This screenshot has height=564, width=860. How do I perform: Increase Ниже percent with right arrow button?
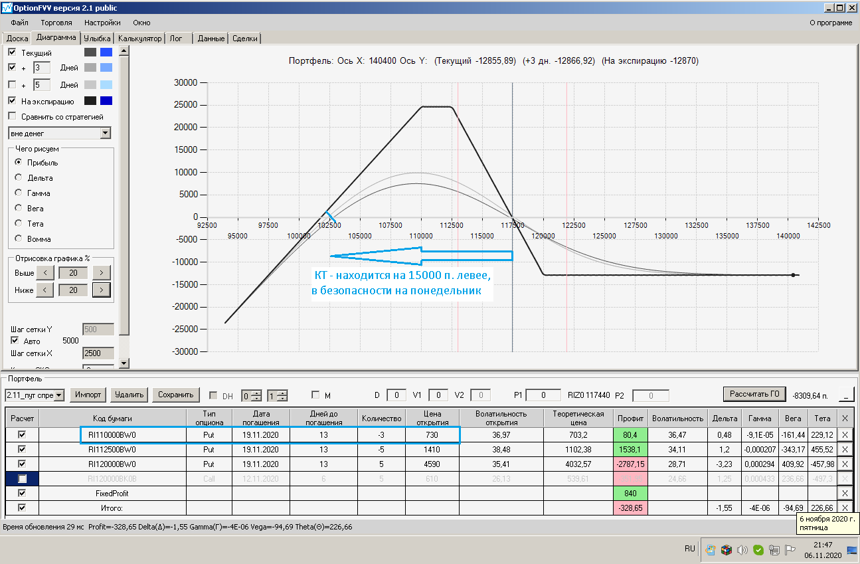(x=101, y=290)
